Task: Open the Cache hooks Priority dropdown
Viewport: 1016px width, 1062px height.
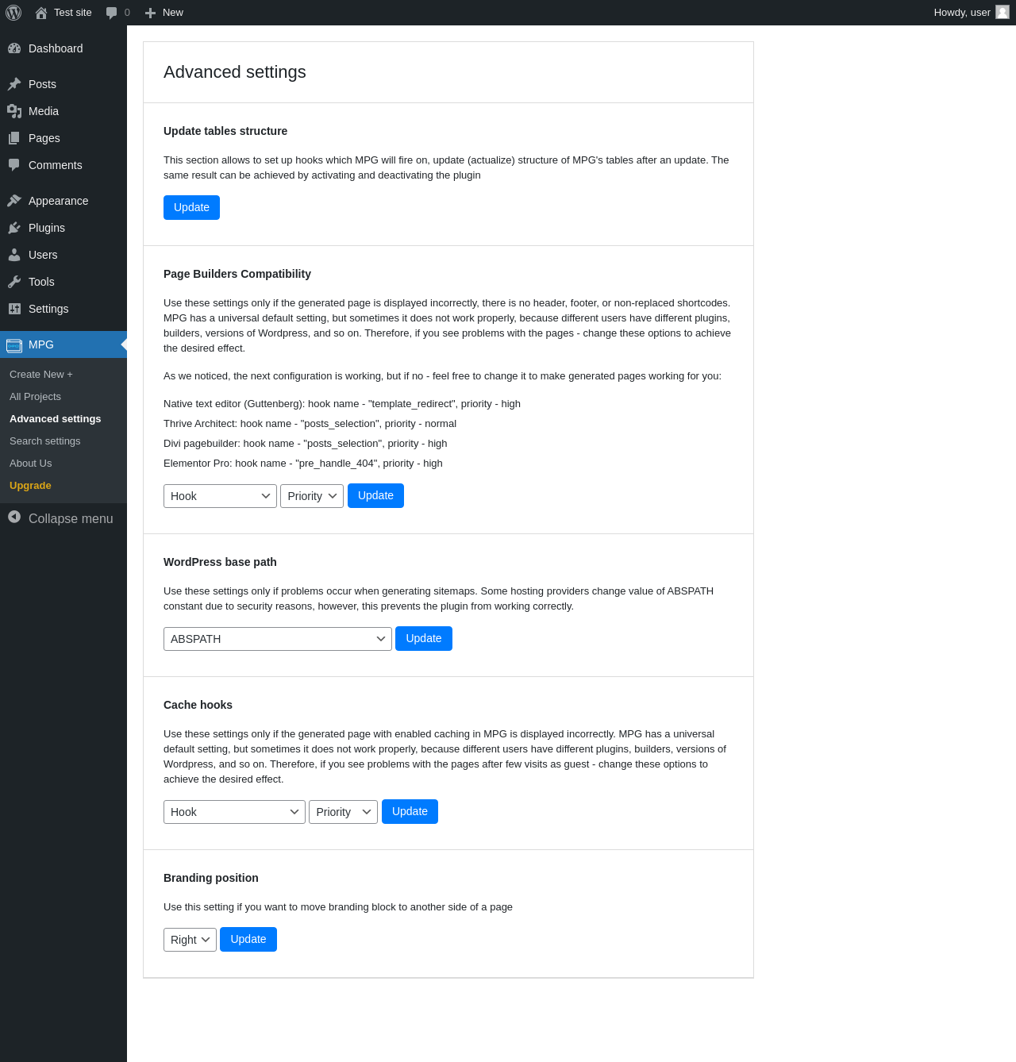Action: 343,812
